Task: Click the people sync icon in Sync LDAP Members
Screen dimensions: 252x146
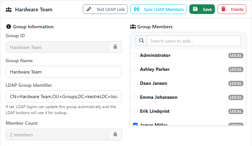Action: pyautogui.click(x=137, y=9)
